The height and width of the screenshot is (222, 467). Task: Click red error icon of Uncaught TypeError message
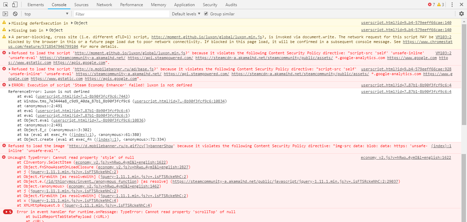click(4, 157)
